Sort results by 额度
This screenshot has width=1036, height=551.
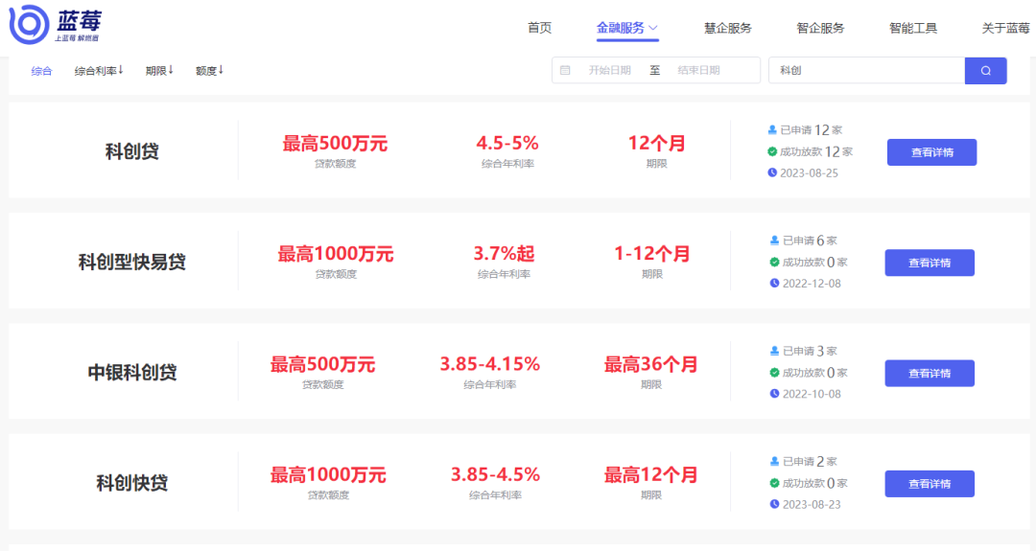click(x=209, y=71)
